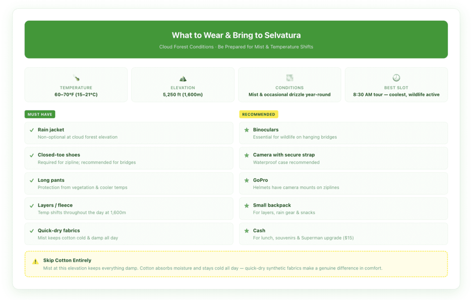Tick the checkmark beside Closed-toe shoes
The height and width of the screenshot is (300, 472).
point(32,156)
